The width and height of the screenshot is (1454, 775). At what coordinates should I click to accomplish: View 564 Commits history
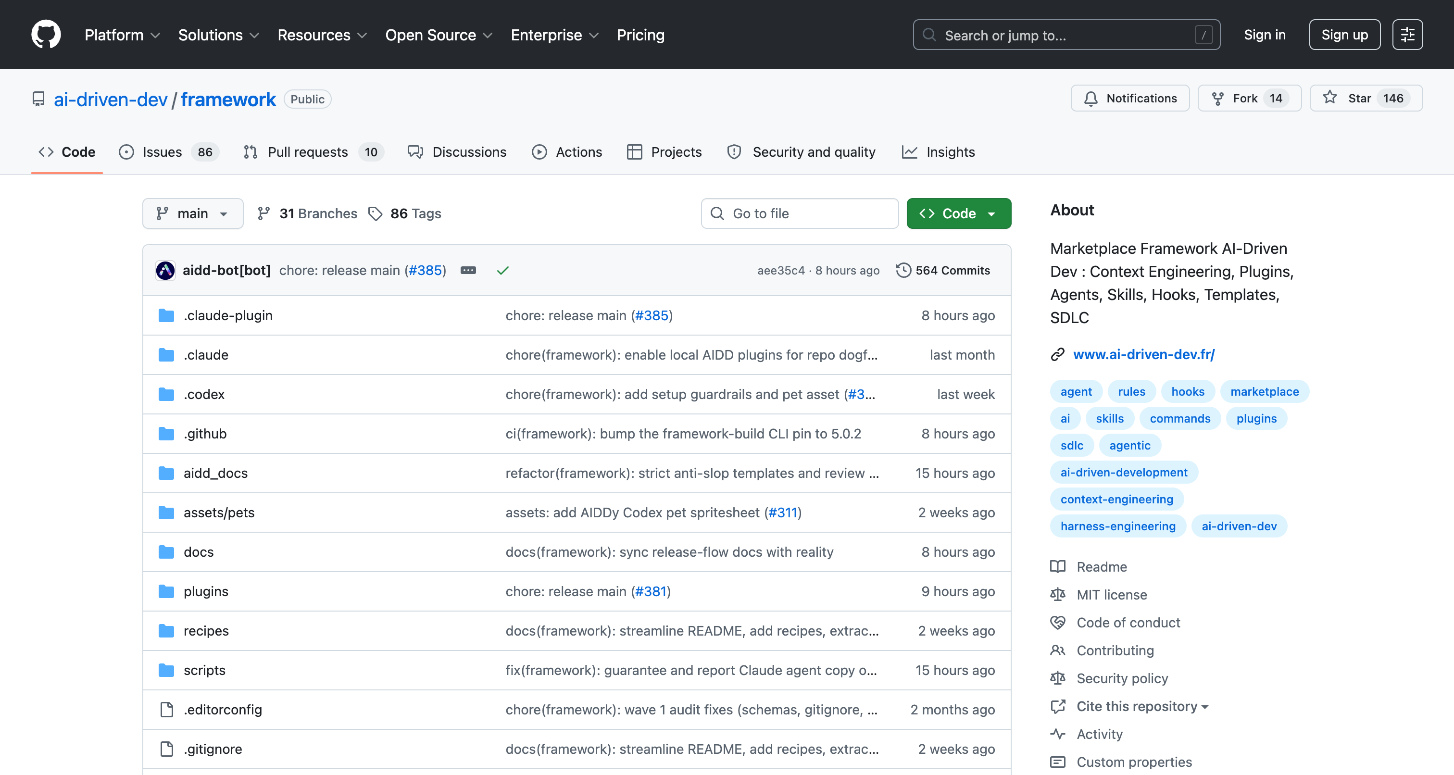coord(942,270)
